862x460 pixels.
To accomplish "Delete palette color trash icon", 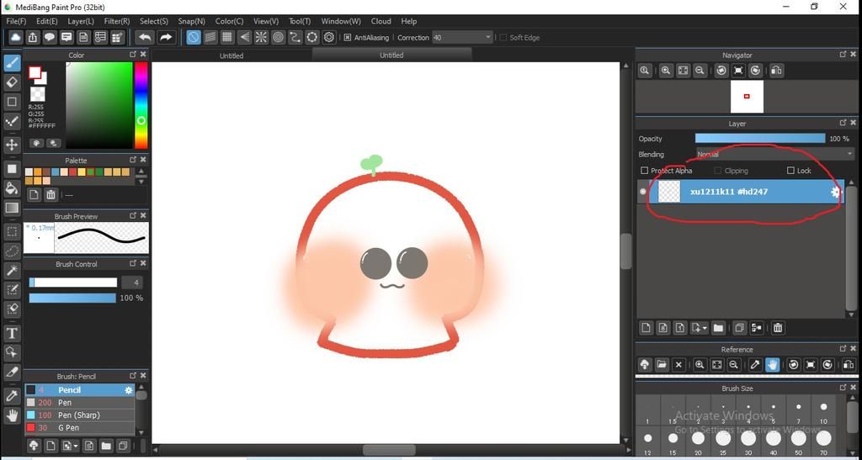I will pos(51,194).
